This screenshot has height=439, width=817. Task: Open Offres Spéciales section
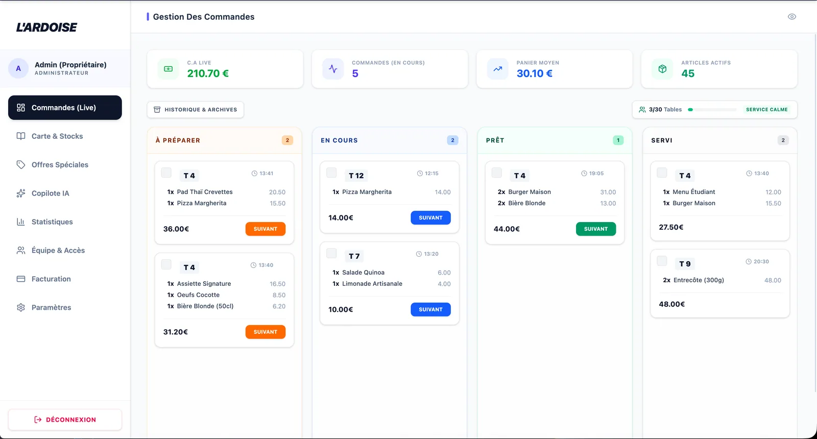click(x=65, y=165)
